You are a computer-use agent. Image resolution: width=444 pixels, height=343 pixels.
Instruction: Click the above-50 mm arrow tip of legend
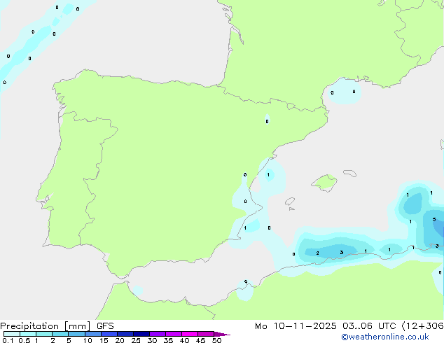point(222,334)
